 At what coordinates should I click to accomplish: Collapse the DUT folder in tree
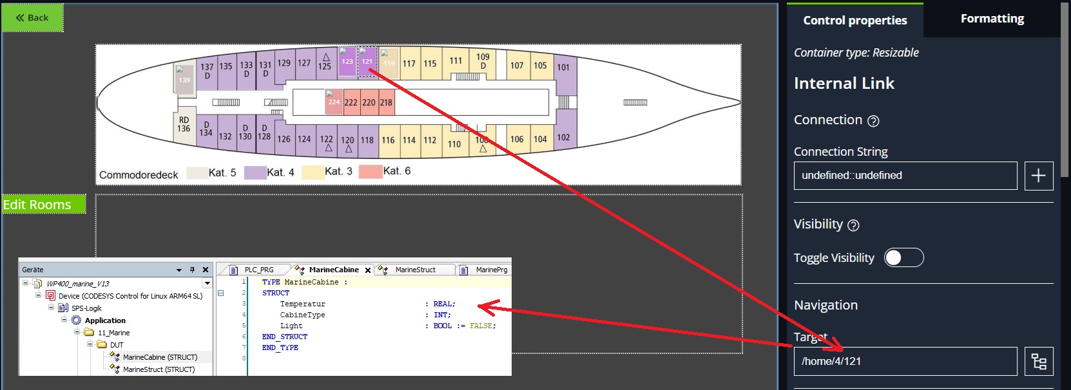90,344
